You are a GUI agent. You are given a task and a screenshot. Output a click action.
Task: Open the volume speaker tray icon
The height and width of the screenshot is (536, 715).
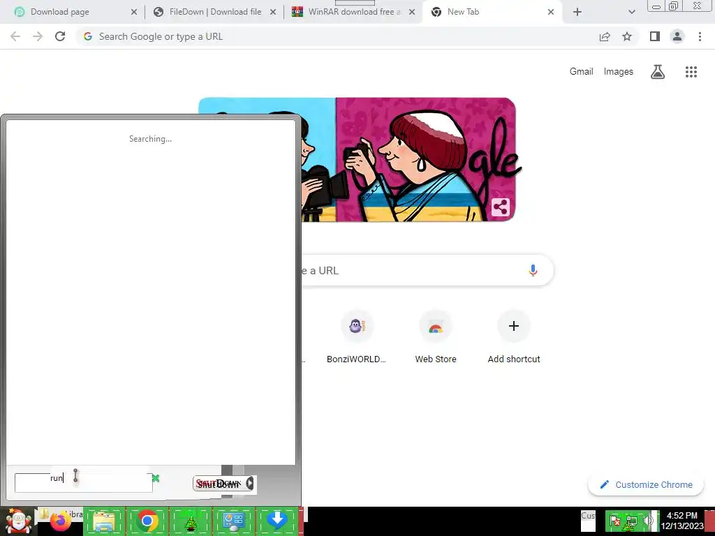(647, 521)
